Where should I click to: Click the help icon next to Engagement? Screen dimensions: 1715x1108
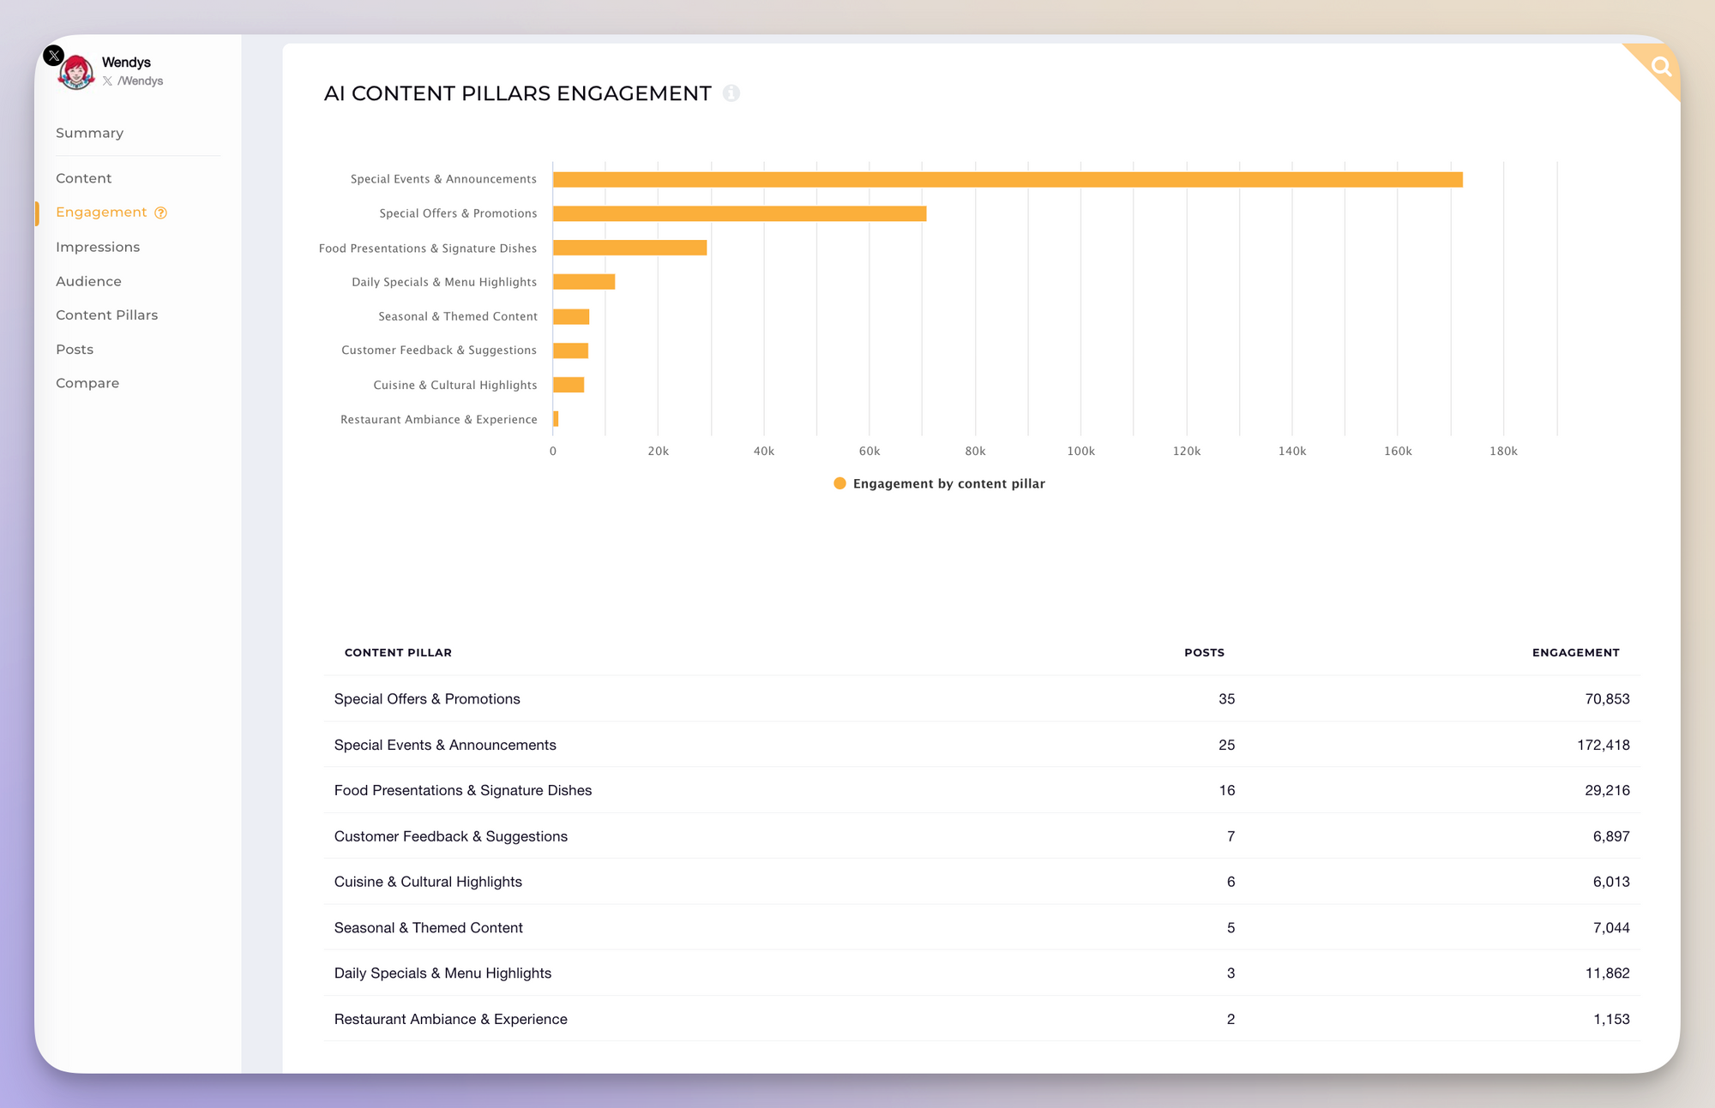160,213
